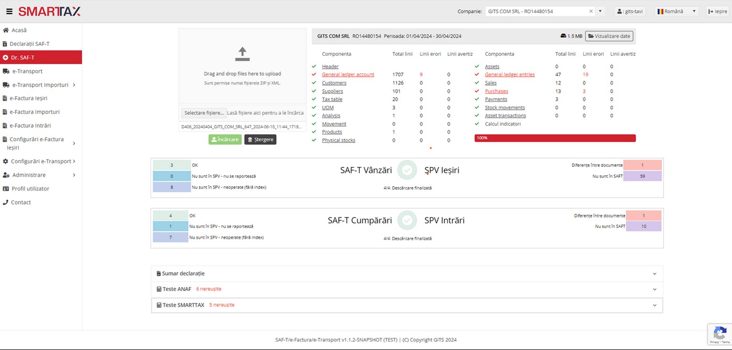The width and height of the screenshot is (732, 350).
Task: Expand the Sumar declarație section
Action: pos(655,273)
